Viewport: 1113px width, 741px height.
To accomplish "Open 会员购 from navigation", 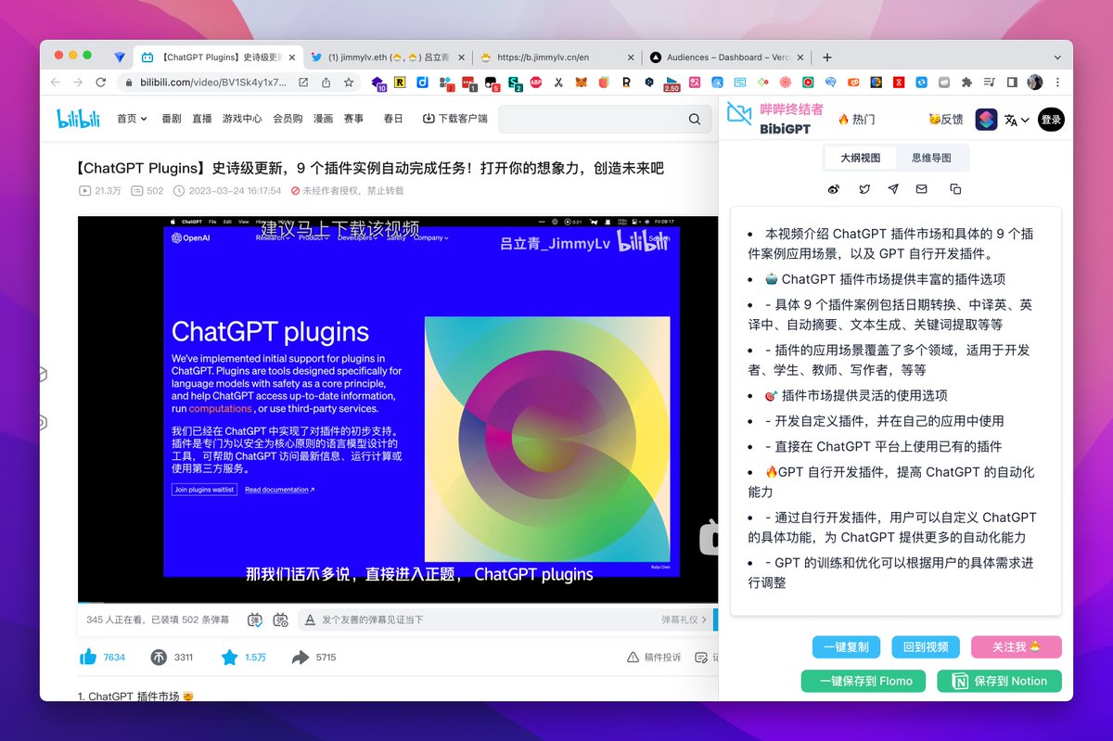I will pos(288,119).
